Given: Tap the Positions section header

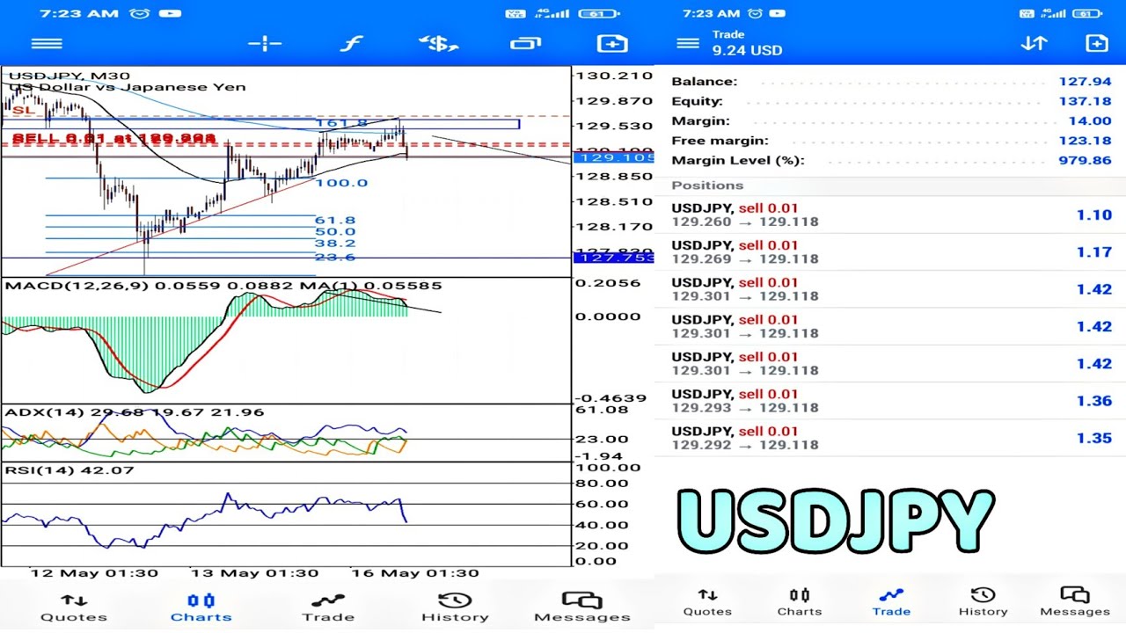Looking at the screenshot, I should pos(707,186).
